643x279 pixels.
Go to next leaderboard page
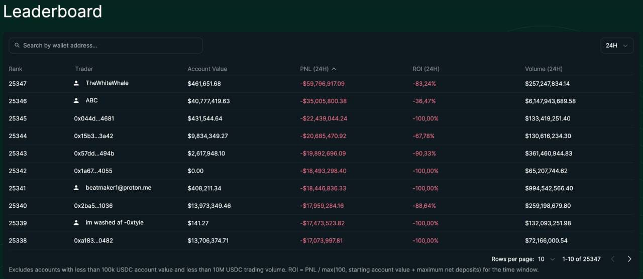(629, 259)
